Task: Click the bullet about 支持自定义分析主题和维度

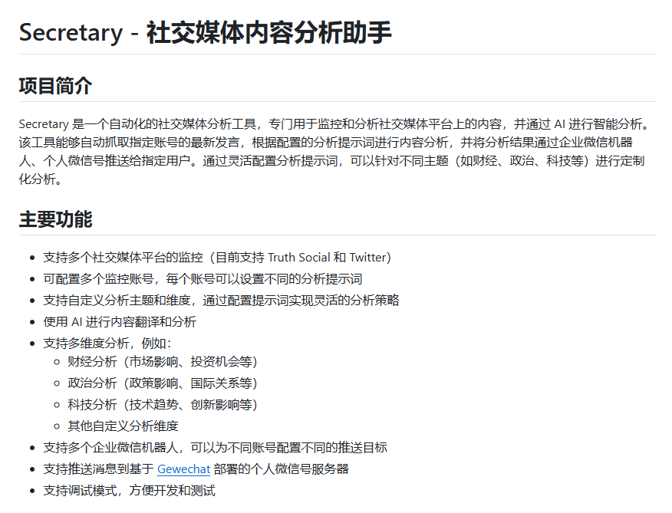Action: point(221,301)
